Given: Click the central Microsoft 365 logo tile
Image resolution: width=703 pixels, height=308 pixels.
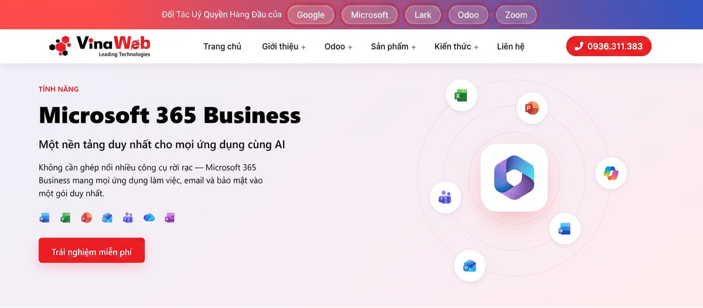Looking at the screenshot, I should pyautogui.click(x=514, y=177).
